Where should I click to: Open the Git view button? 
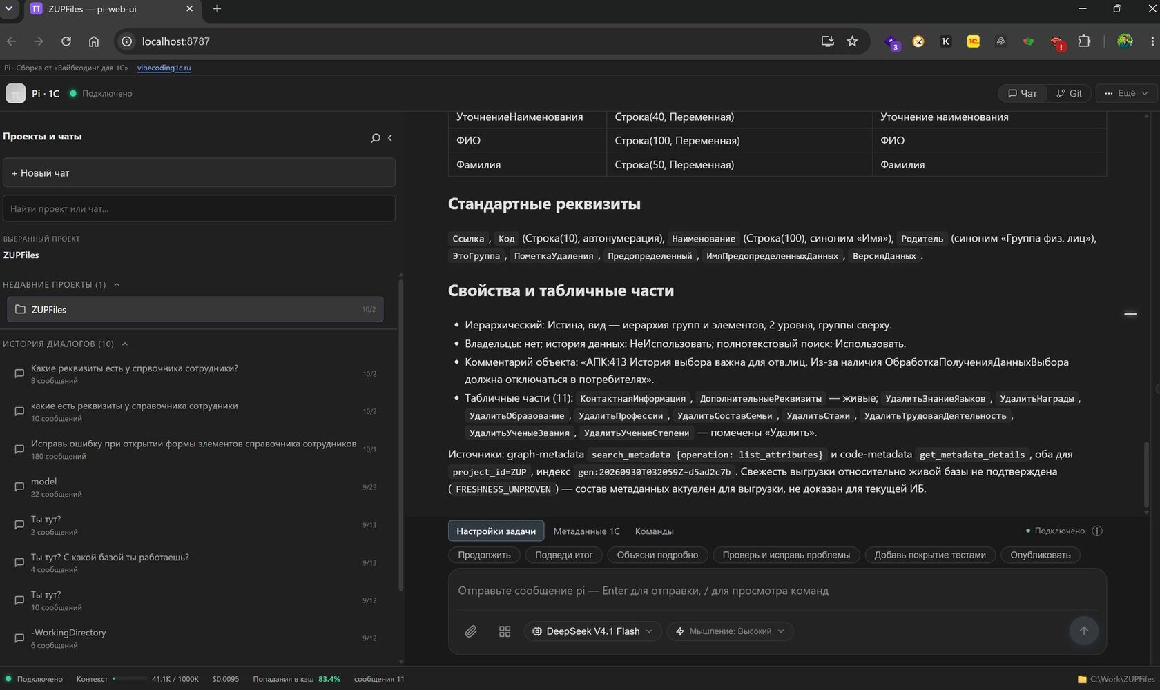coord(1069,93)
